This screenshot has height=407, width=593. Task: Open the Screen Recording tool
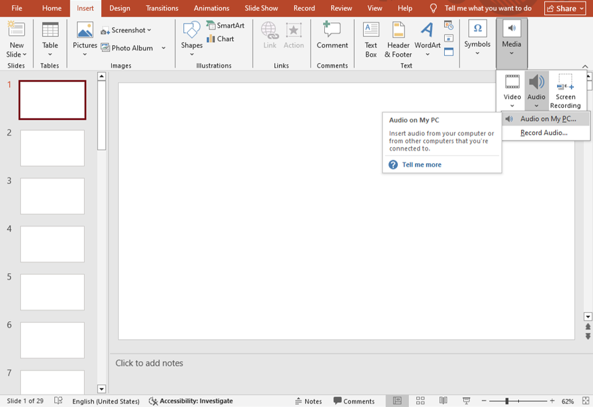565,89
